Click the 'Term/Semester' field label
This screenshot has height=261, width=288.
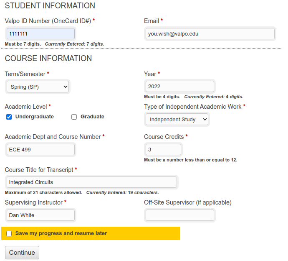25,74
